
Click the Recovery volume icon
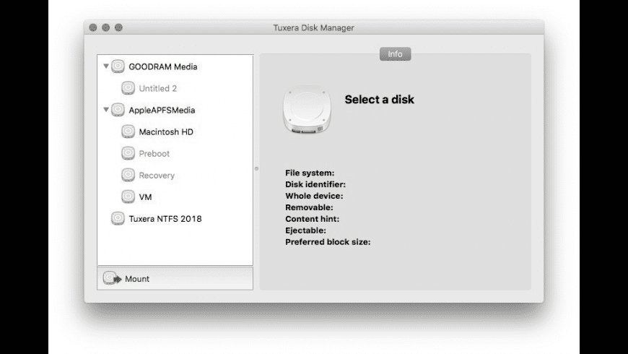(128, 175)
